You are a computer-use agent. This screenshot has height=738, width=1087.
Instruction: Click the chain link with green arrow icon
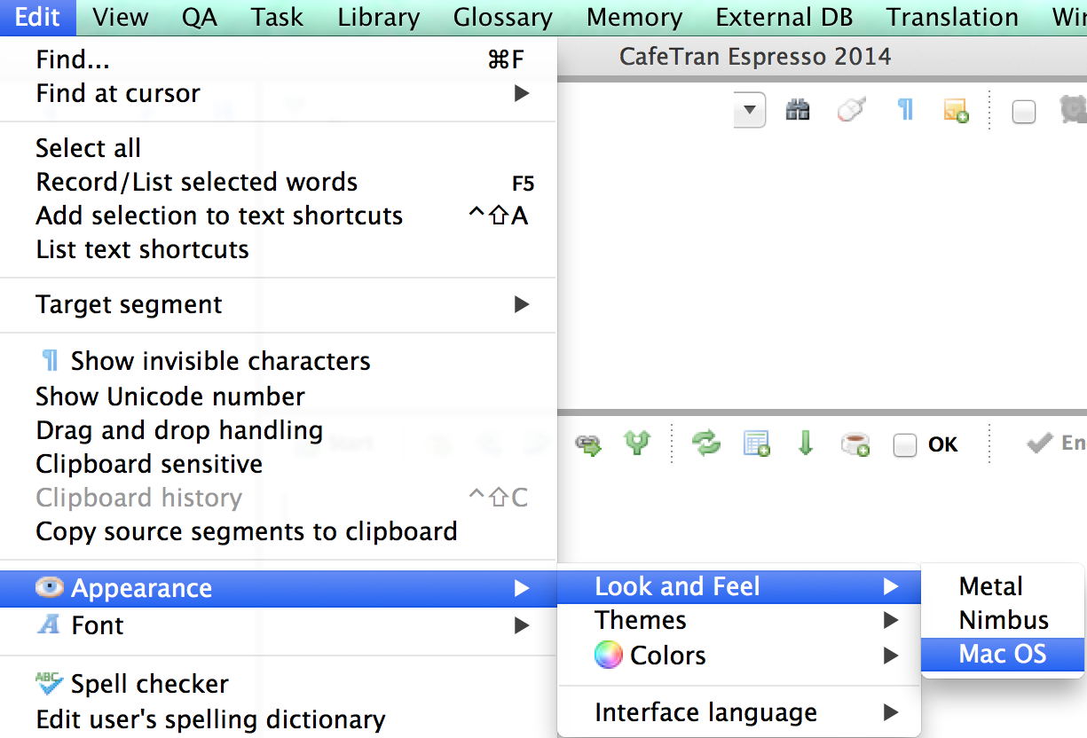tap(587, 444)
